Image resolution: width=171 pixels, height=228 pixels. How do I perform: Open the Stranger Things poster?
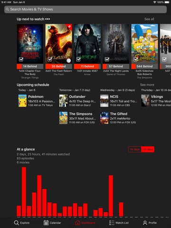pos(30,44)
